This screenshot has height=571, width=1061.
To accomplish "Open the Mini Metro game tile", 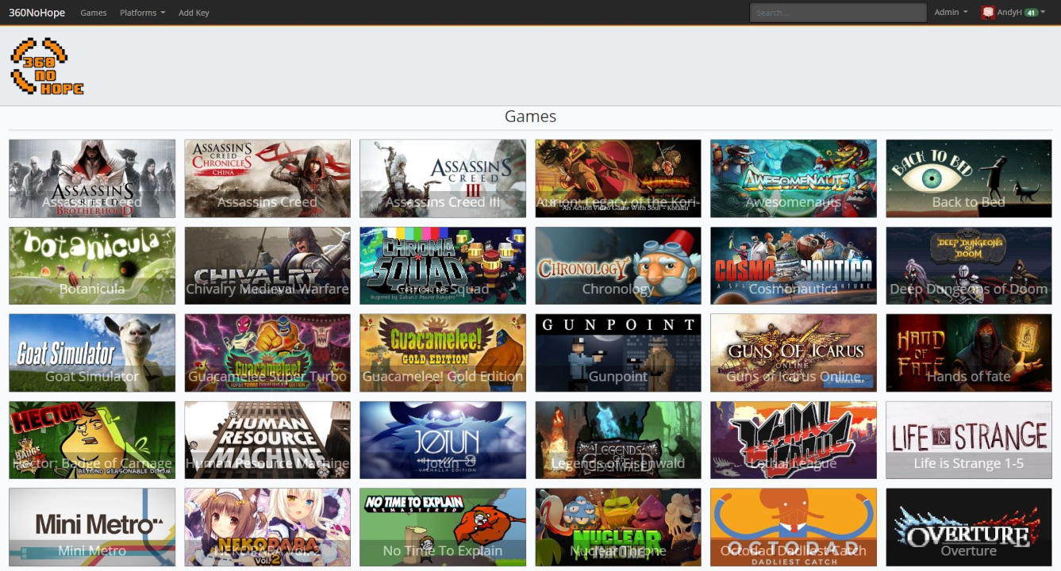I will pos(92,527).
